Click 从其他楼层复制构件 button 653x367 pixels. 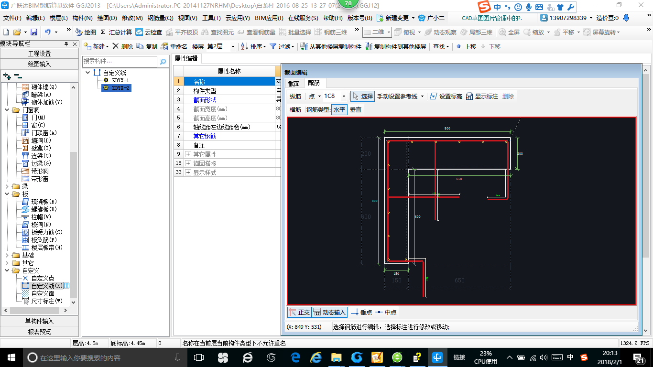[x=331, y=46]
